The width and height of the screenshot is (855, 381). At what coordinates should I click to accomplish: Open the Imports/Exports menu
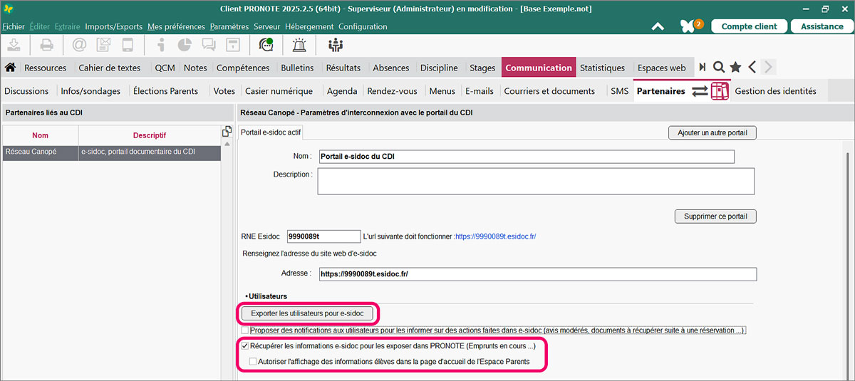click(114, 26)
